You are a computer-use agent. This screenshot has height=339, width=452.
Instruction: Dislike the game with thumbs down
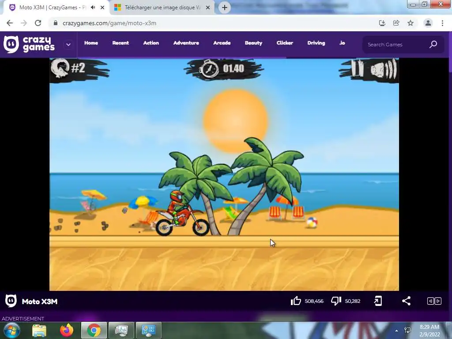click(336, 301)
